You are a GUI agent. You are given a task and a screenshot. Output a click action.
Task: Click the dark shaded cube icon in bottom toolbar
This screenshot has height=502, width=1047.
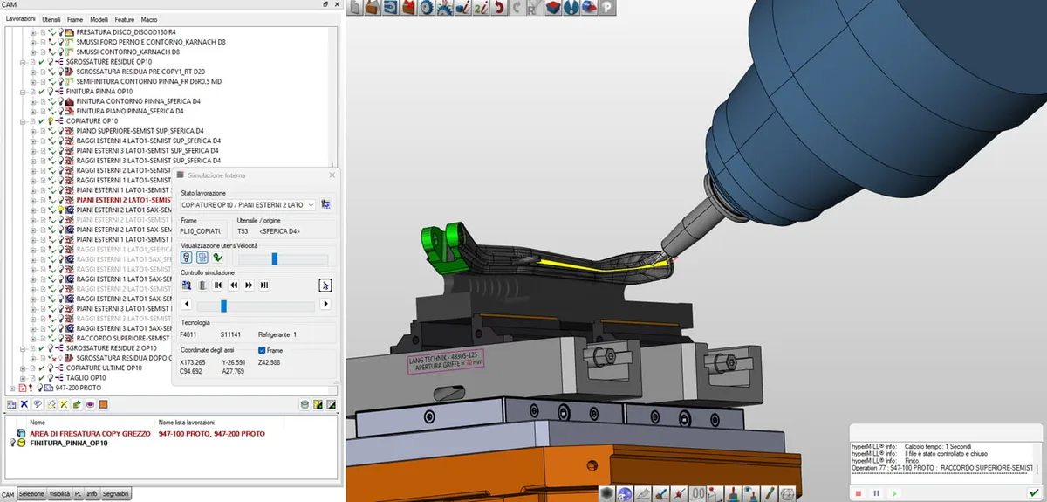click(607, 494)
